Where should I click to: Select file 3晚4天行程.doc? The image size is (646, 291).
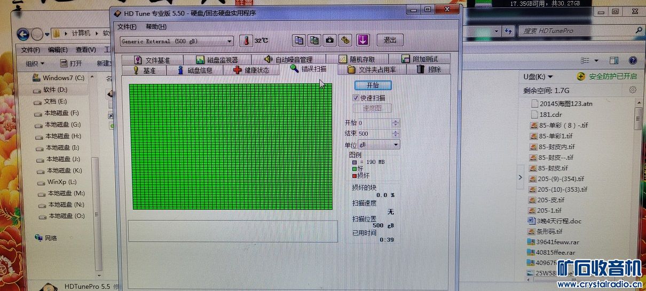555,221
